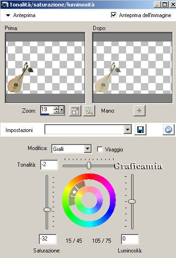
Task: Open the Zoom slider dropdown arrow
Action: pyautogui.click(x=61, y=110)
